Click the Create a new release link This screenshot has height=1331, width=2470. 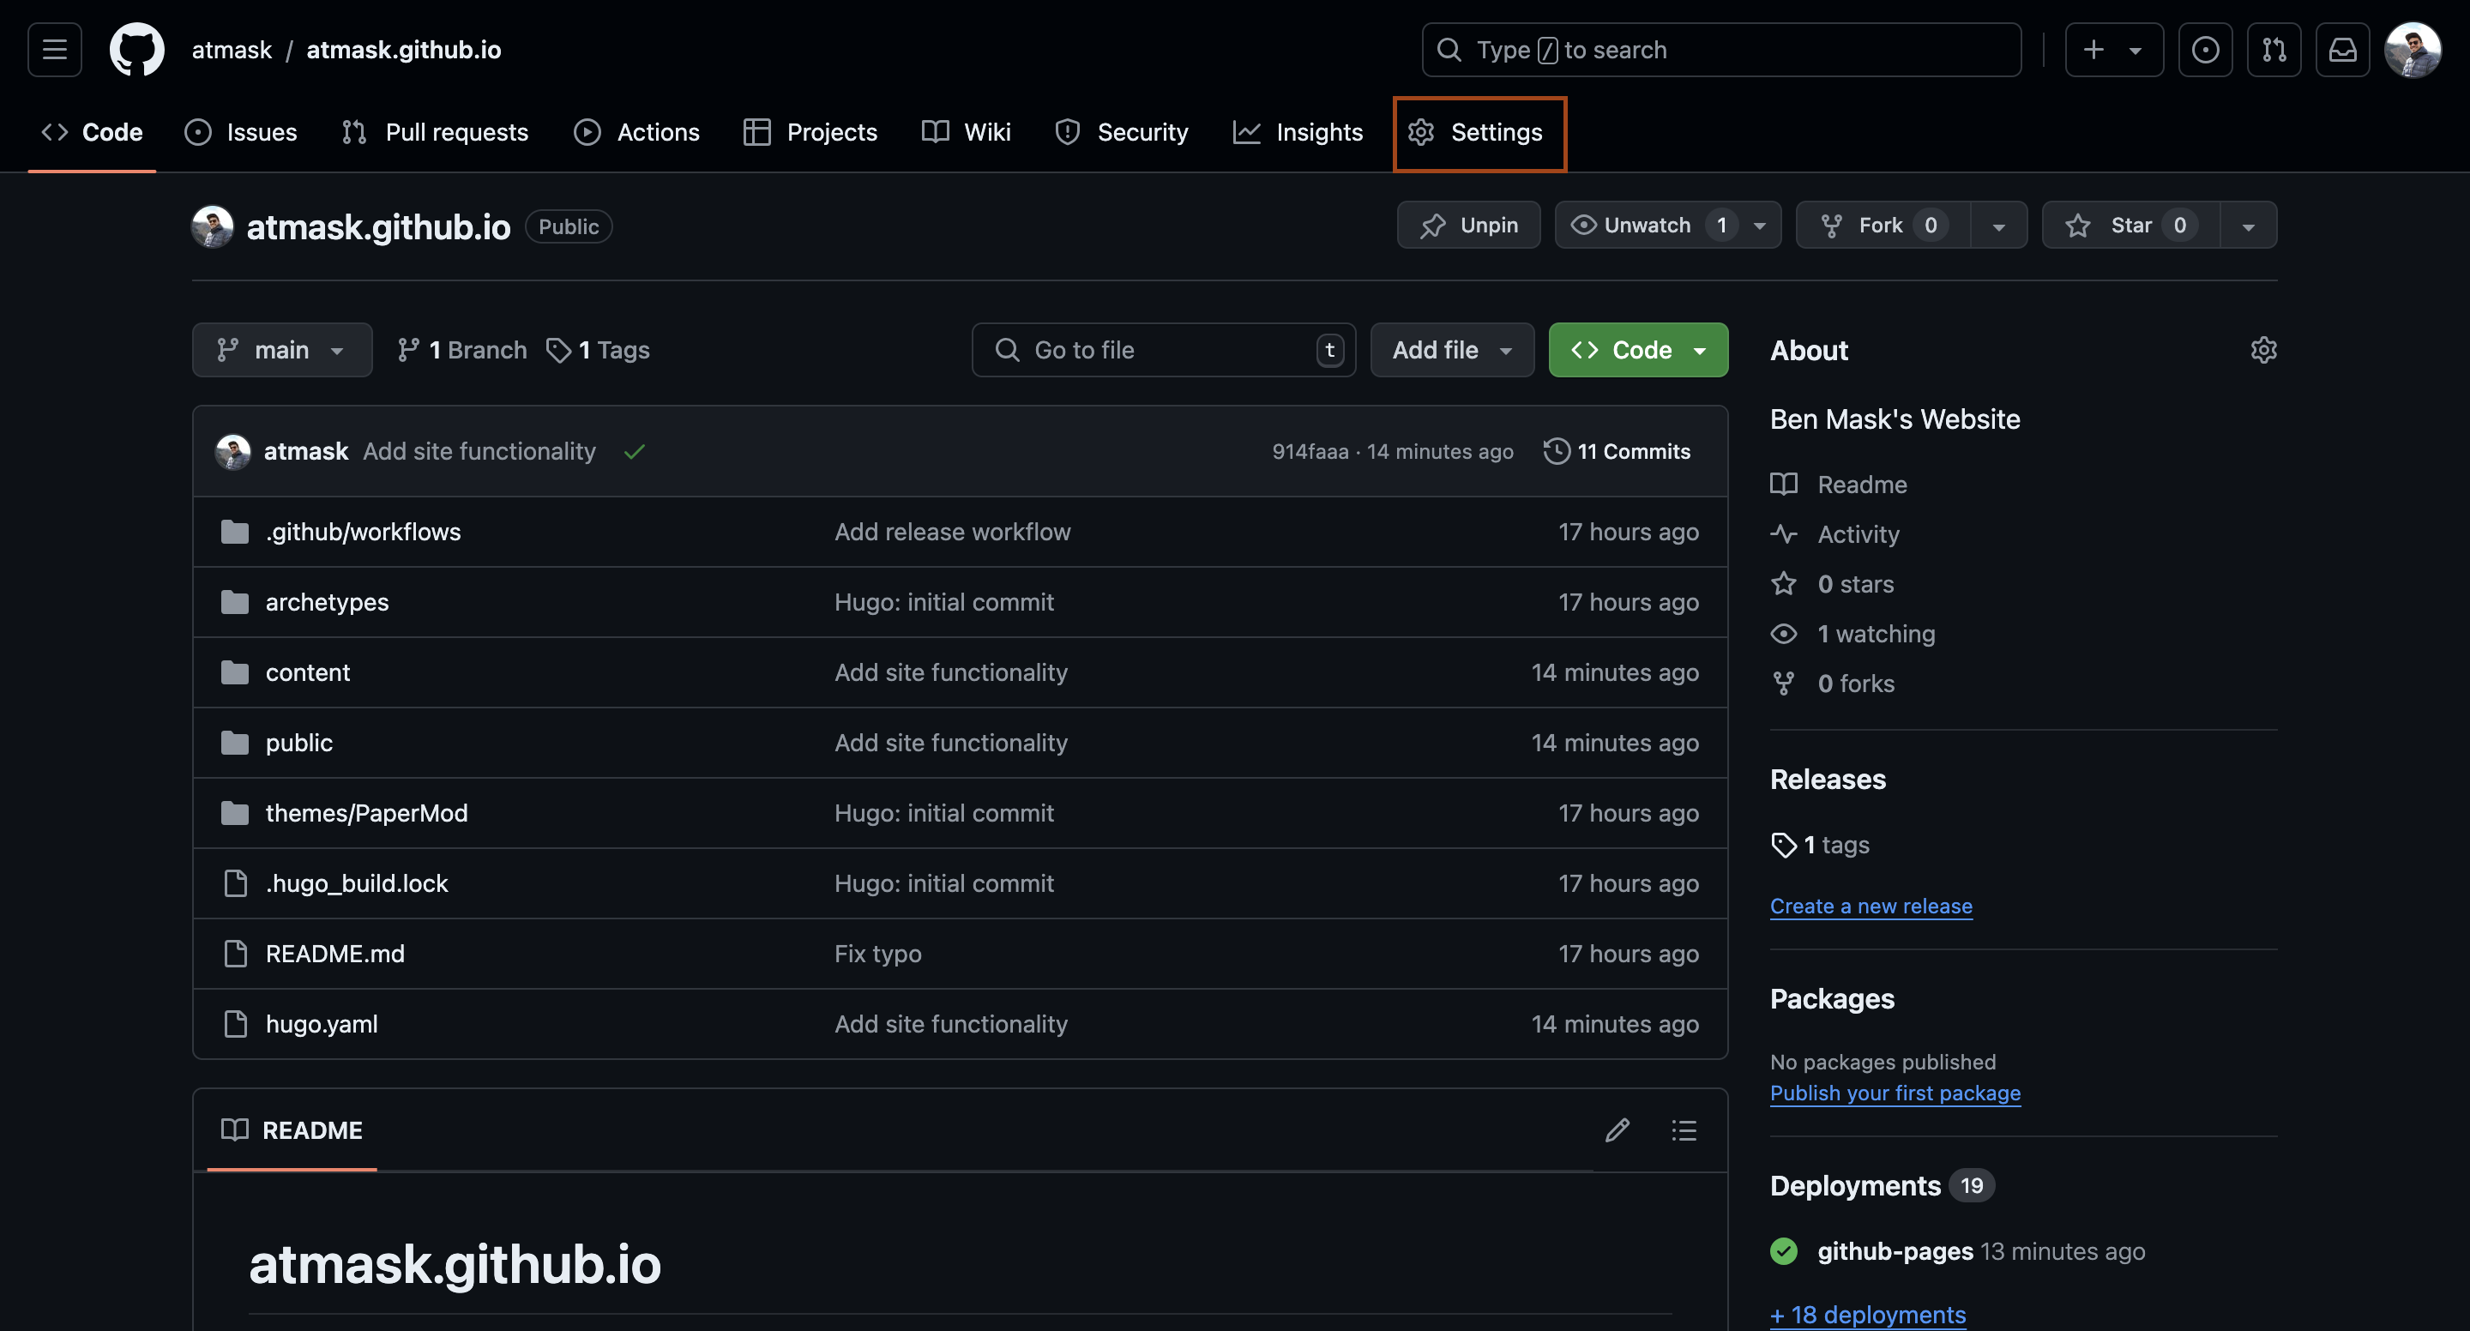tap(1870, 906)
